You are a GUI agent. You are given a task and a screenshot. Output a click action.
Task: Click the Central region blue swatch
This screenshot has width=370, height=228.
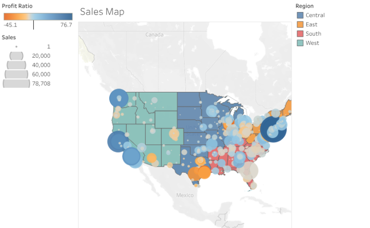(x=300, y=16)
